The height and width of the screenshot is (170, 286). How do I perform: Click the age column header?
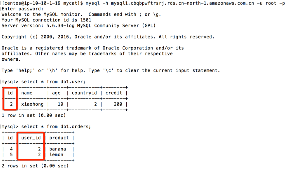pos(56,93)
